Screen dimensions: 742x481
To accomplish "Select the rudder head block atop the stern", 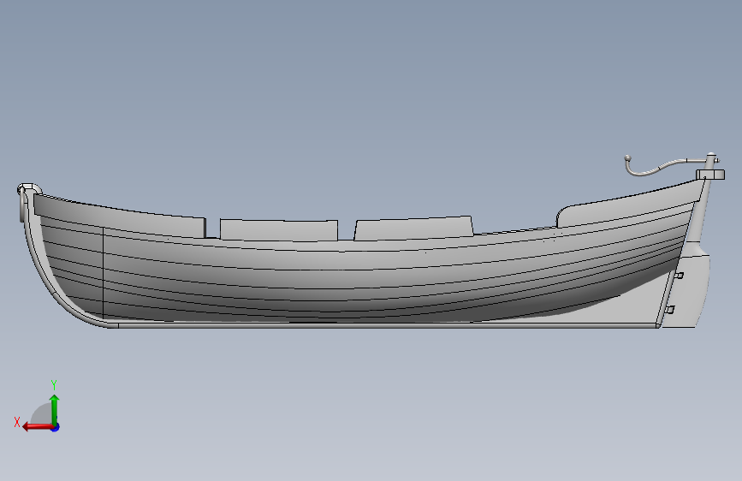I will 709,175.
